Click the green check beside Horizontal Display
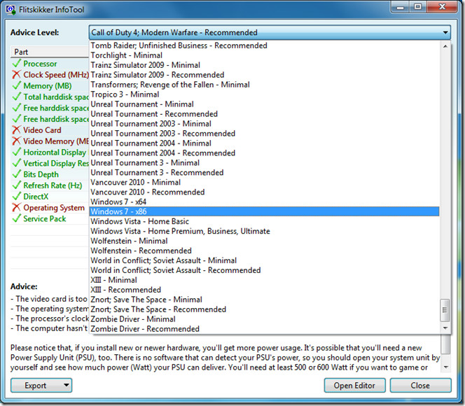 tap(17, 152)
